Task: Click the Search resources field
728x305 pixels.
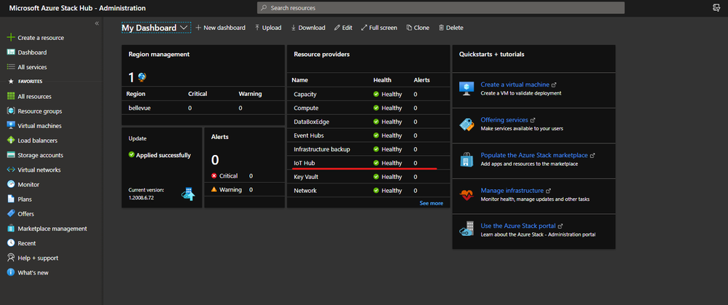Action: [x=441, y=8]
